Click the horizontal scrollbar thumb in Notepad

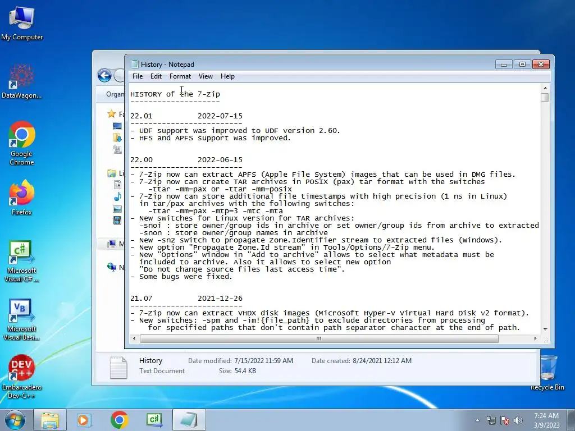pos(319,338)
